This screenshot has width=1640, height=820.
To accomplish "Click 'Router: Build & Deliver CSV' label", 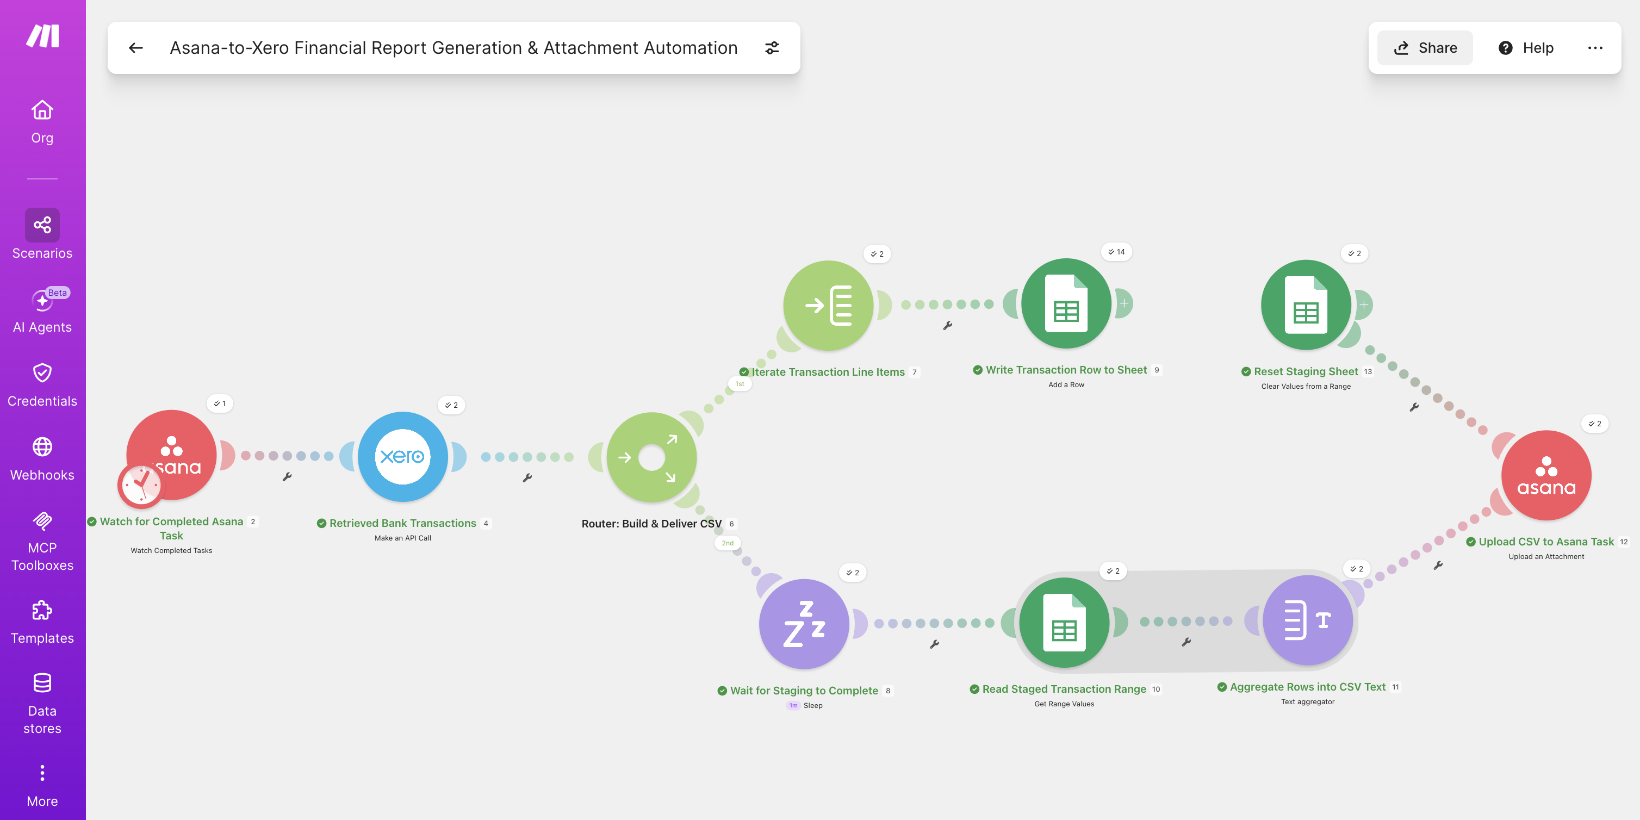I will point(651,524).
